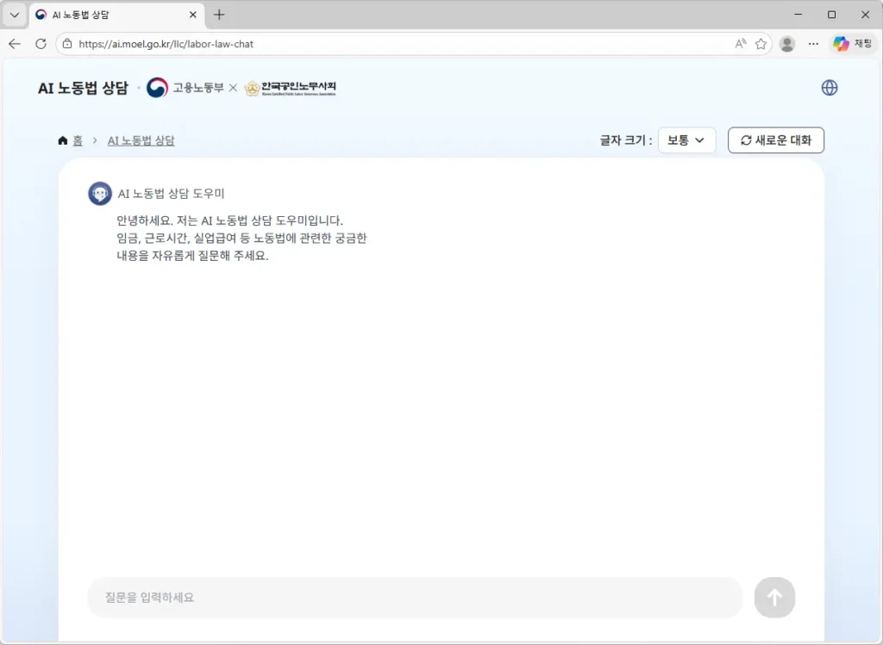Image resolution: width=883 pixels, height=645 pixels.
Task: Open the 글자 크기 보통 dropdown
Action: tap(686, 140)
